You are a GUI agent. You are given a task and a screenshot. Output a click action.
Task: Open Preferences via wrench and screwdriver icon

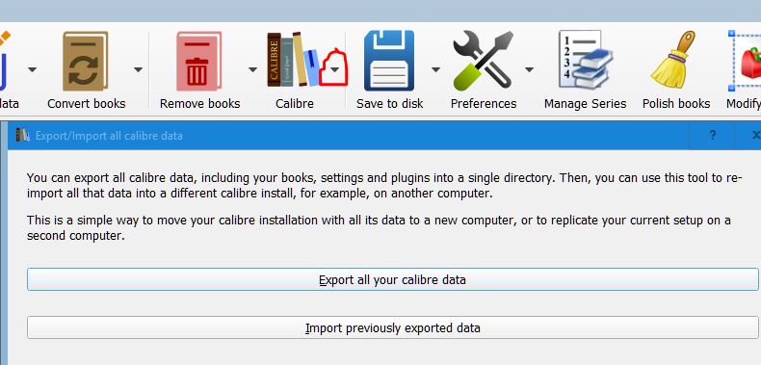tap(484, 60)
